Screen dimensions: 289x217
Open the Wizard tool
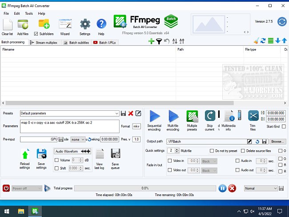point(65,24)
